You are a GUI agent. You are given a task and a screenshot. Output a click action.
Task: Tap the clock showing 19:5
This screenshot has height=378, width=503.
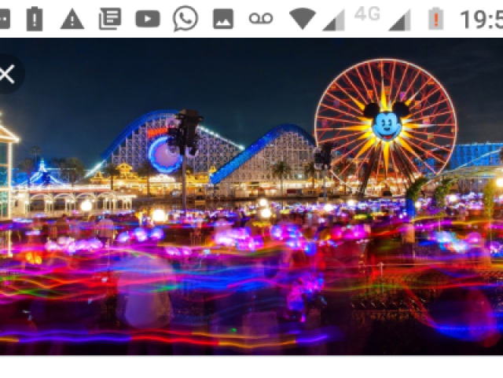coord(482,20)
